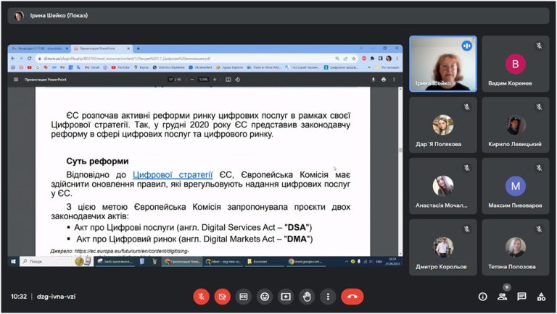
Task: Open the Блокнот taskbar item
Action: pyautogui.click(x=264, y=262)
